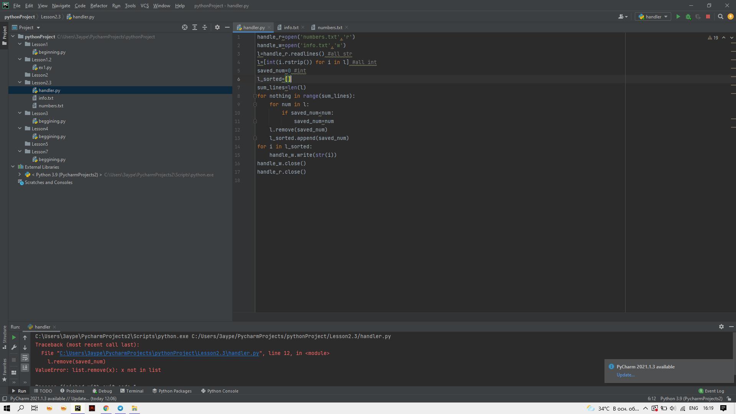Open Run panel gear settings
Screen dimensions: 736x414
click(x=721, y=327)
